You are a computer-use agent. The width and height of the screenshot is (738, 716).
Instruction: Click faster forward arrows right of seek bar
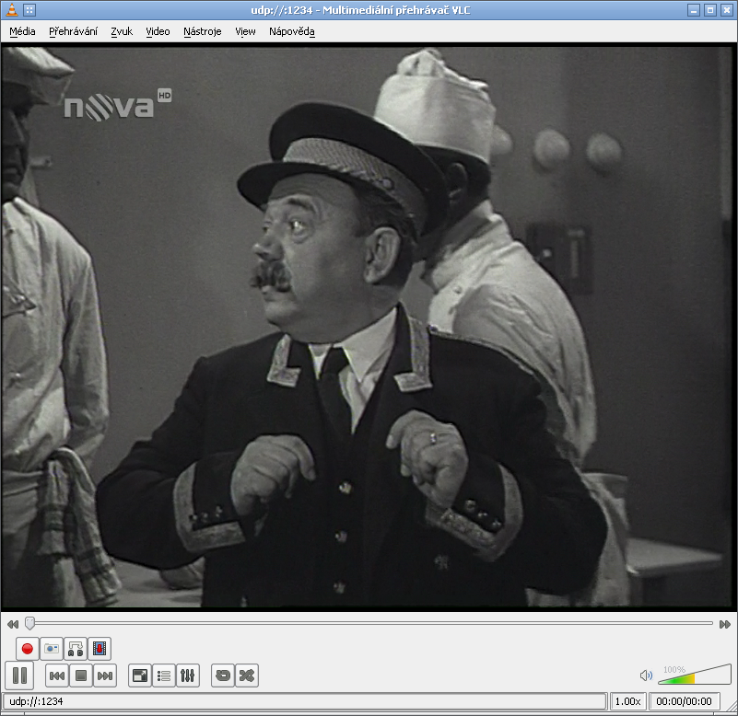coord(725,624)
